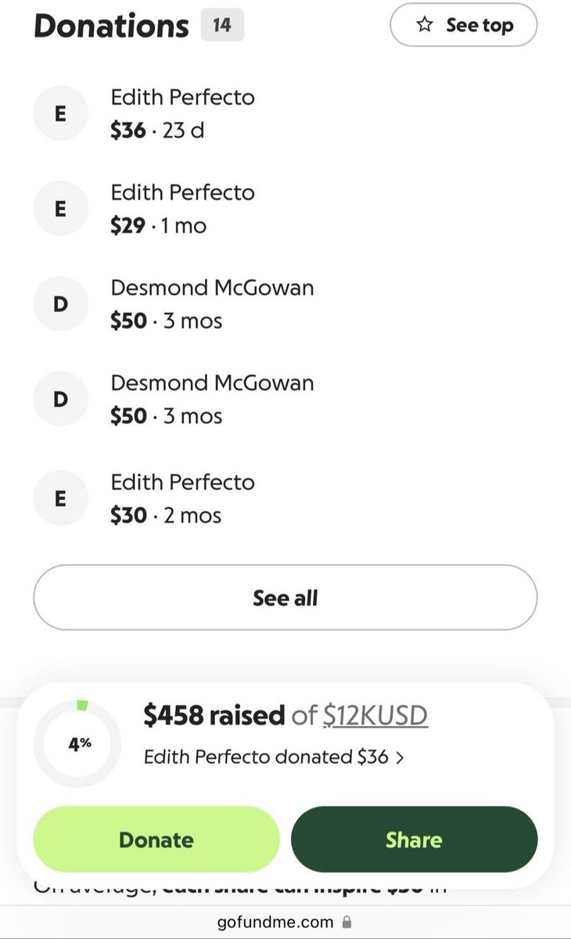
Task: Select the first Desmond McGowan $50 donation
Action: tap(285, 304)
